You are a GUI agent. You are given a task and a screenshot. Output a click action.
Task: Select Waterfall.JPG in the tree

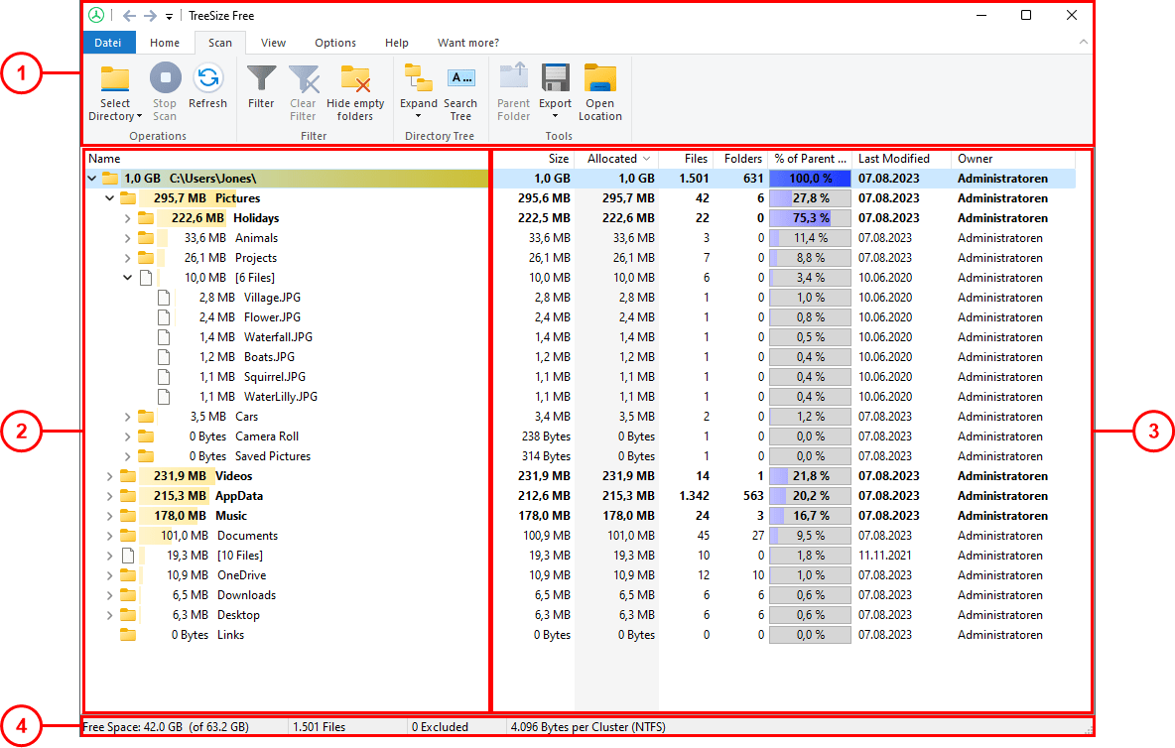(278, 337)
